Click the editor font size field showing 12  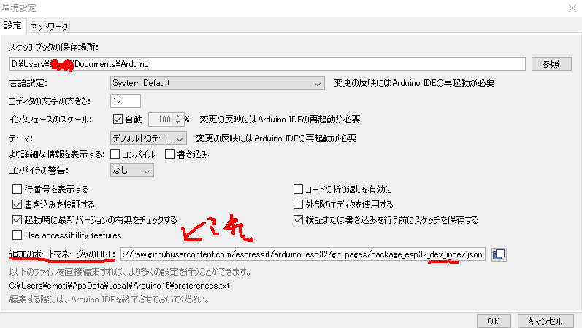coord(126,101)
